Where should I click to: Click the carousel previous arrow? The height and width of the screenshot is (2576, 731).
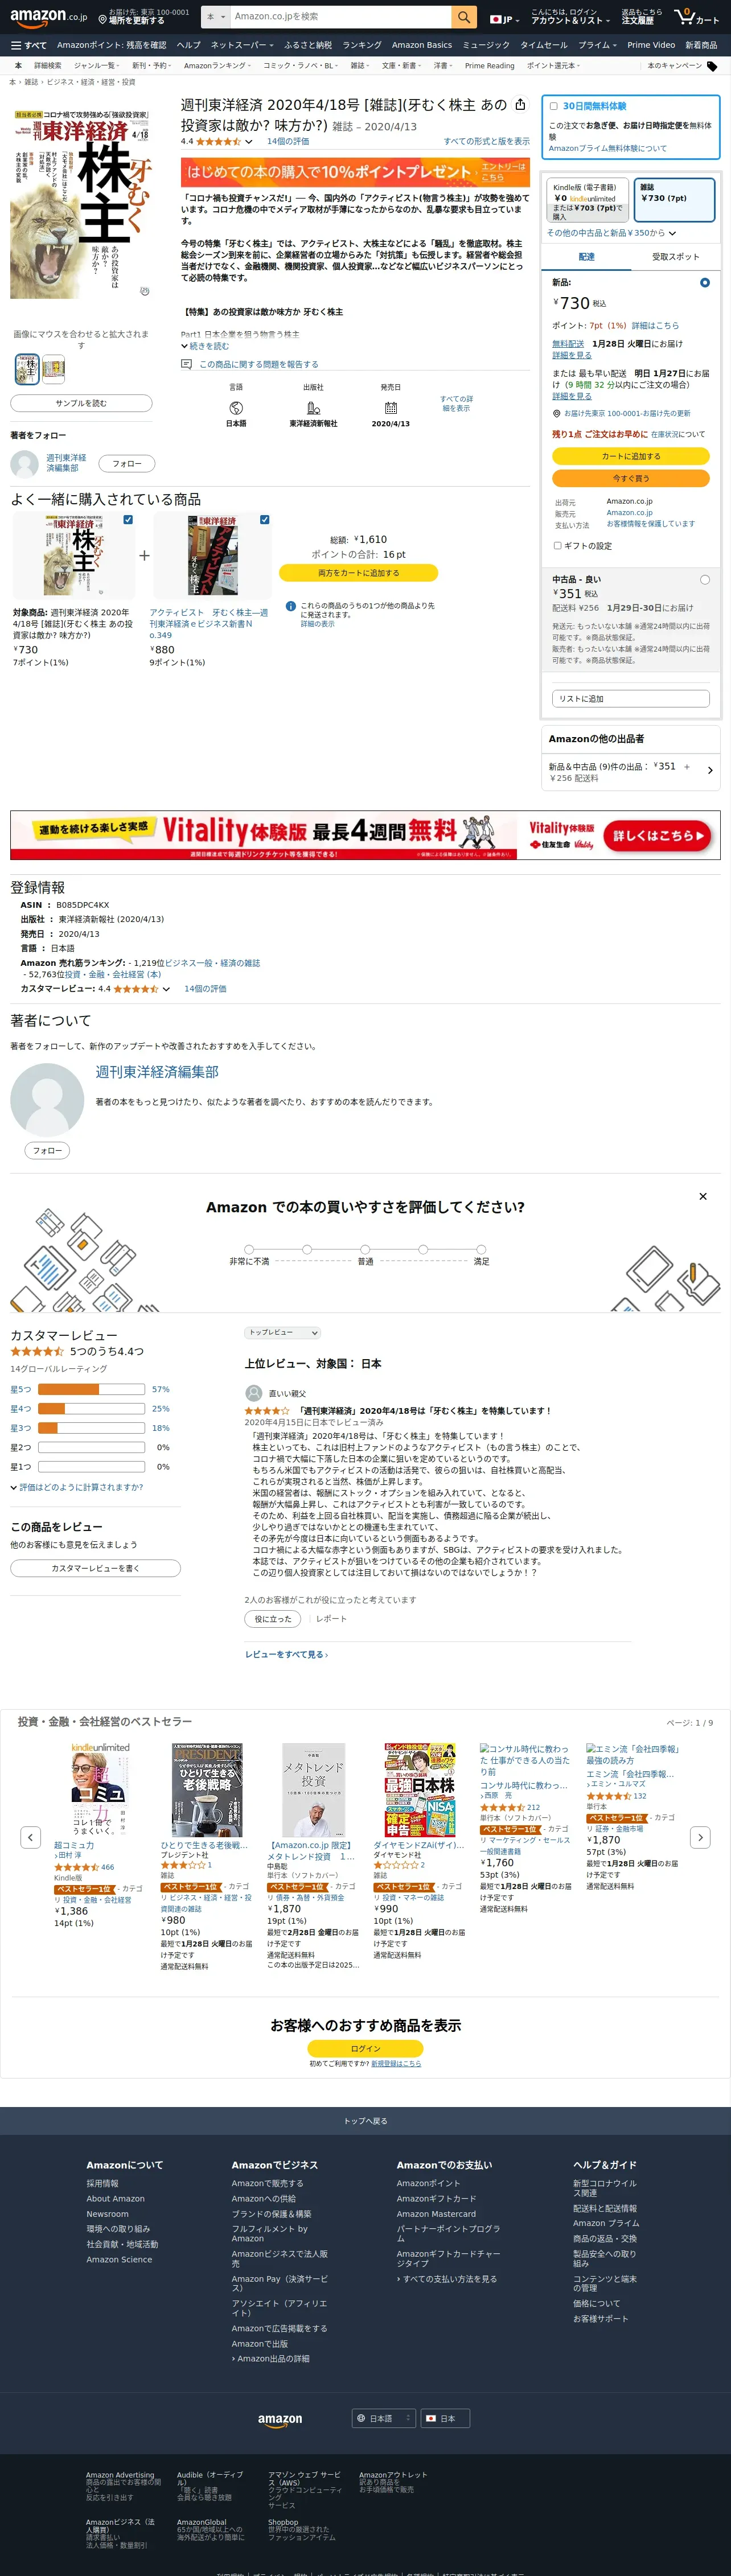[31, 1837]
